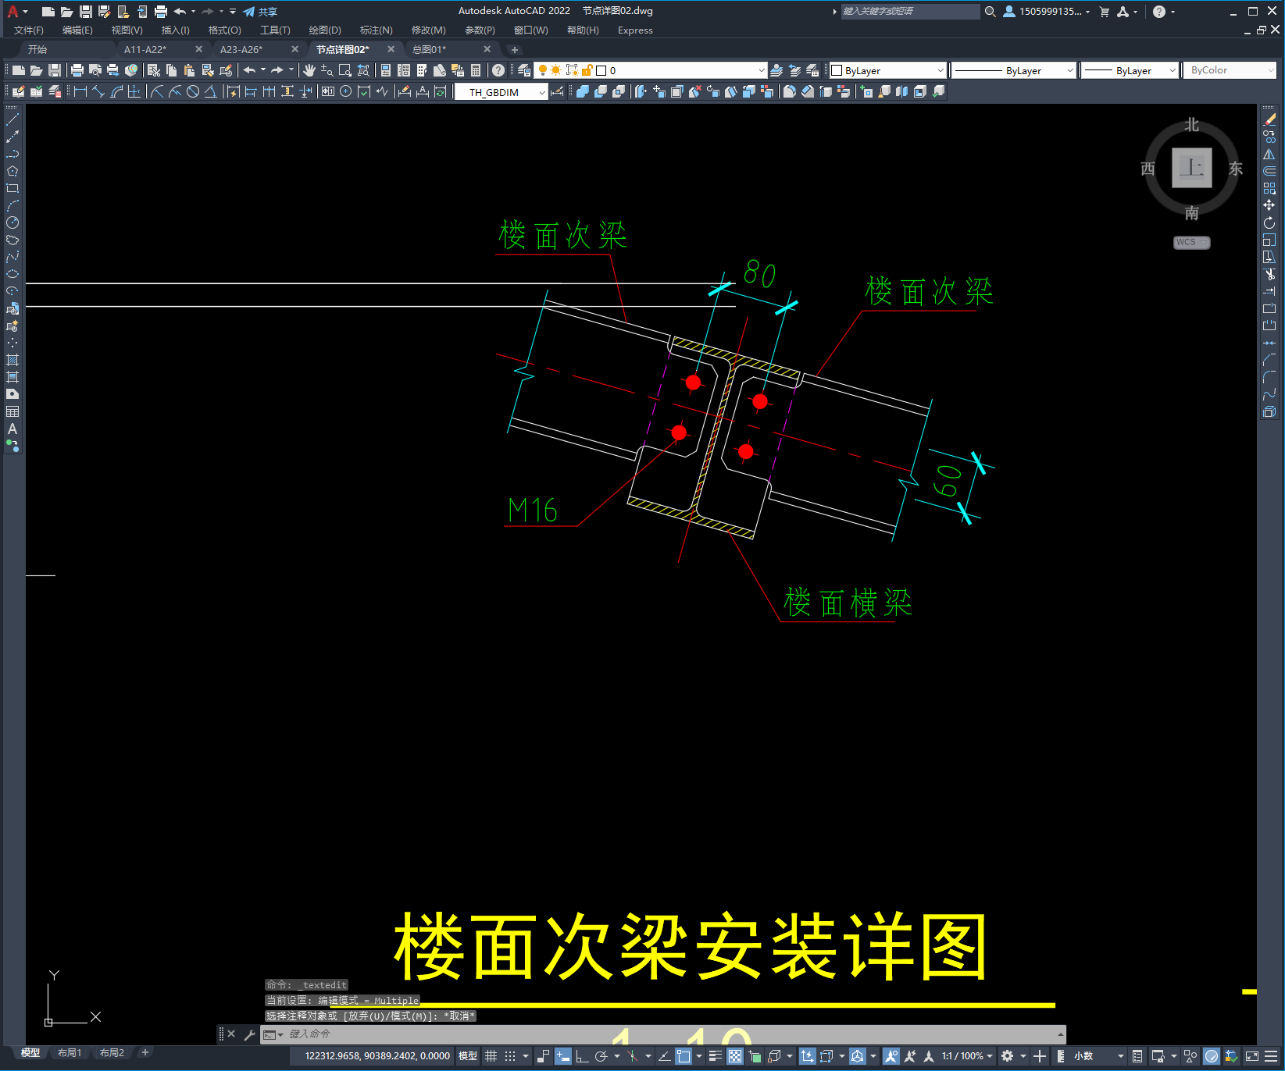This screenshot has width=1285, height=1071.
Task: Click the Angular dimension tool
Action: (211, 91)
